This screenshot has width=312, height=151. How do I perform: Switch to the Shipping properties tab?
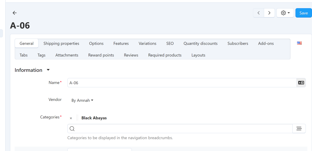(x=61, y=44)
